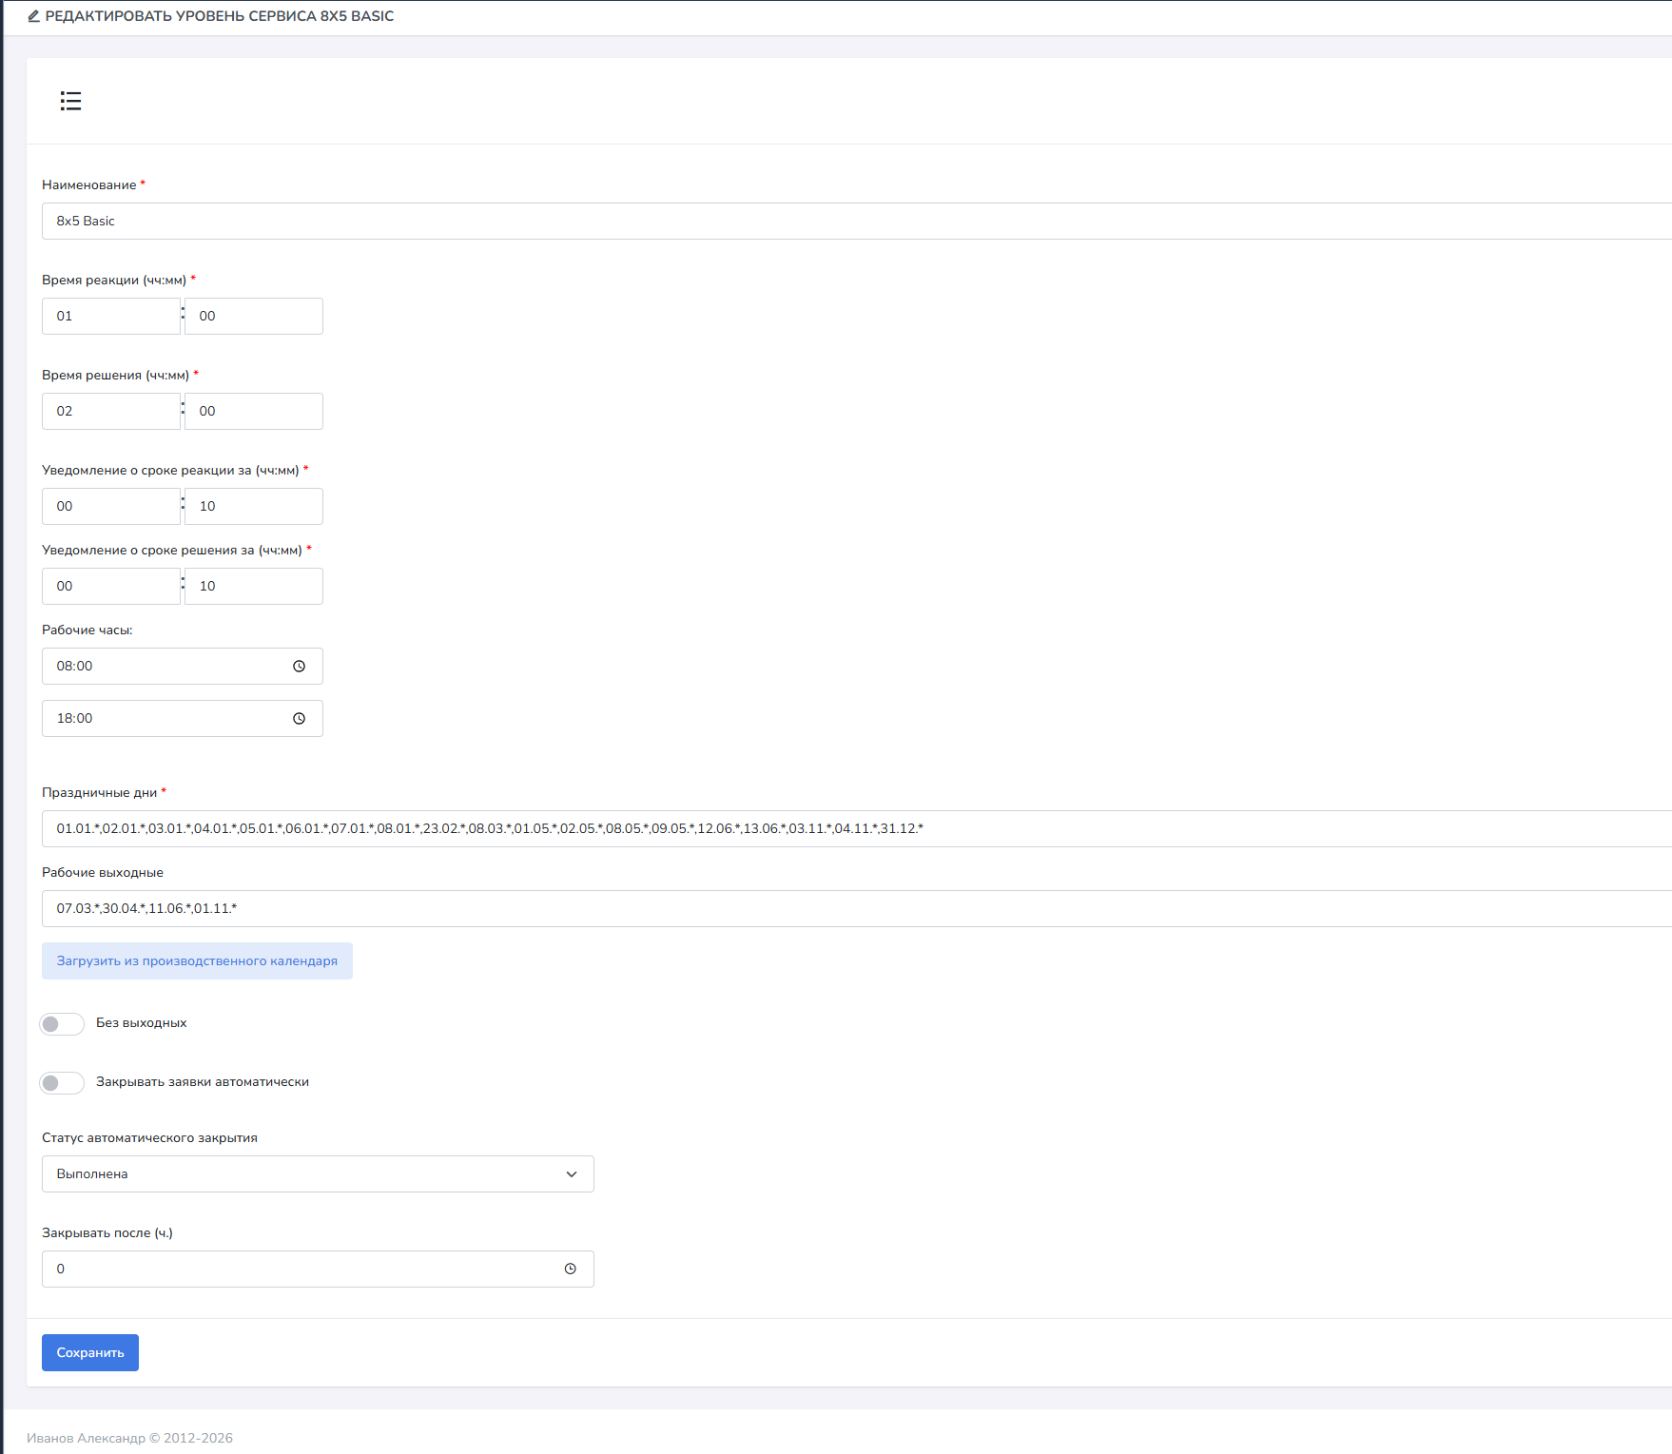Click the 'Рабочие выходные' dates field
The height and width of the screenshot is (1454, 1672).
[856, 909]
